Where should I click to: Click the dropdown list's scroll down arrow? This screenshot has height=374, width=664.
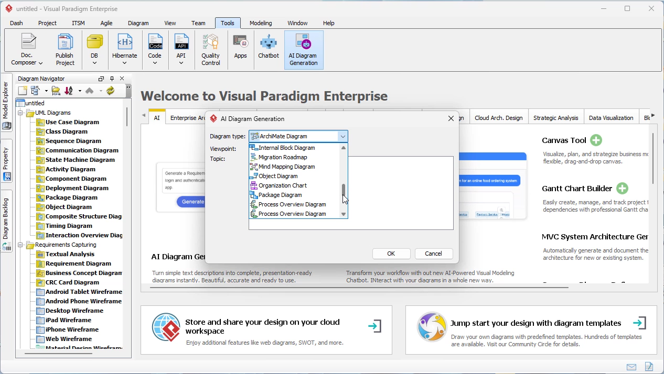pos(344,214)
